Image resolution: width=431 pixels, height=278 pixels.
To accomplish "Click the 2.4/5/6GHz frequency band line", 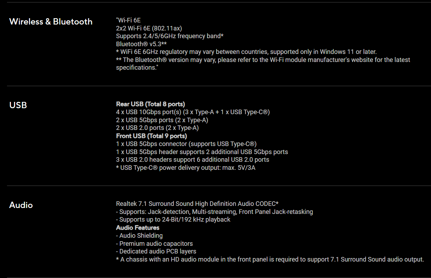I will point(170,36).
